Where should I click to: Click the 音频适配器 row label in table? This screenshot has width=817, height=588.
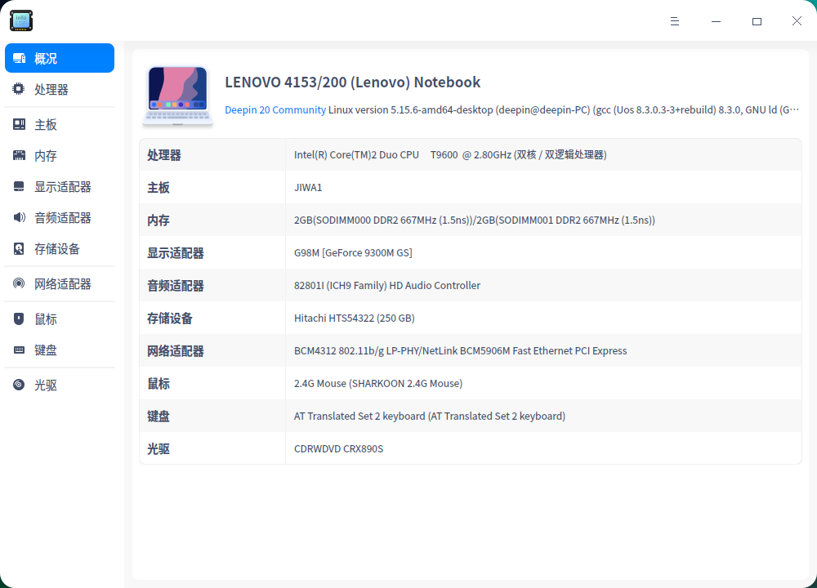pos(176,285)
